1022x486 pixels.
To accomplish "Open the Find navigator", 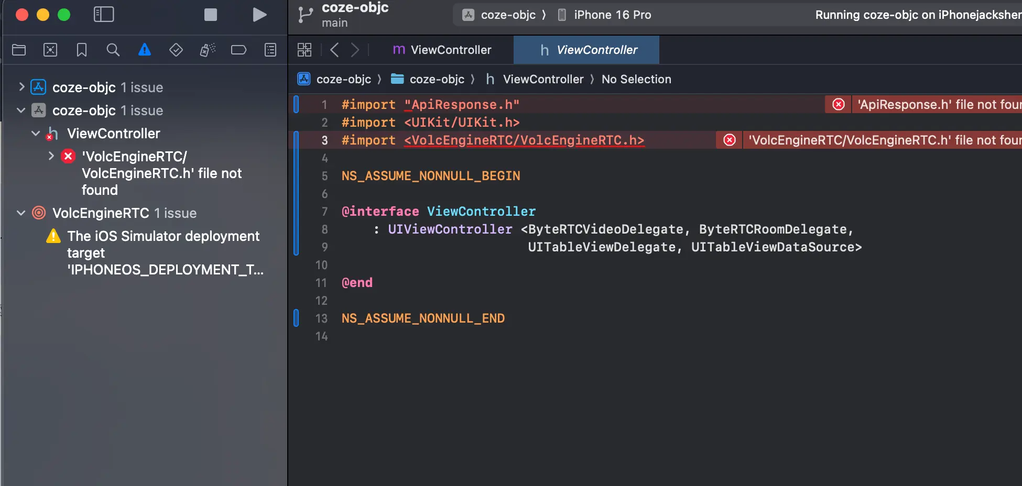I will coord(113,50).
